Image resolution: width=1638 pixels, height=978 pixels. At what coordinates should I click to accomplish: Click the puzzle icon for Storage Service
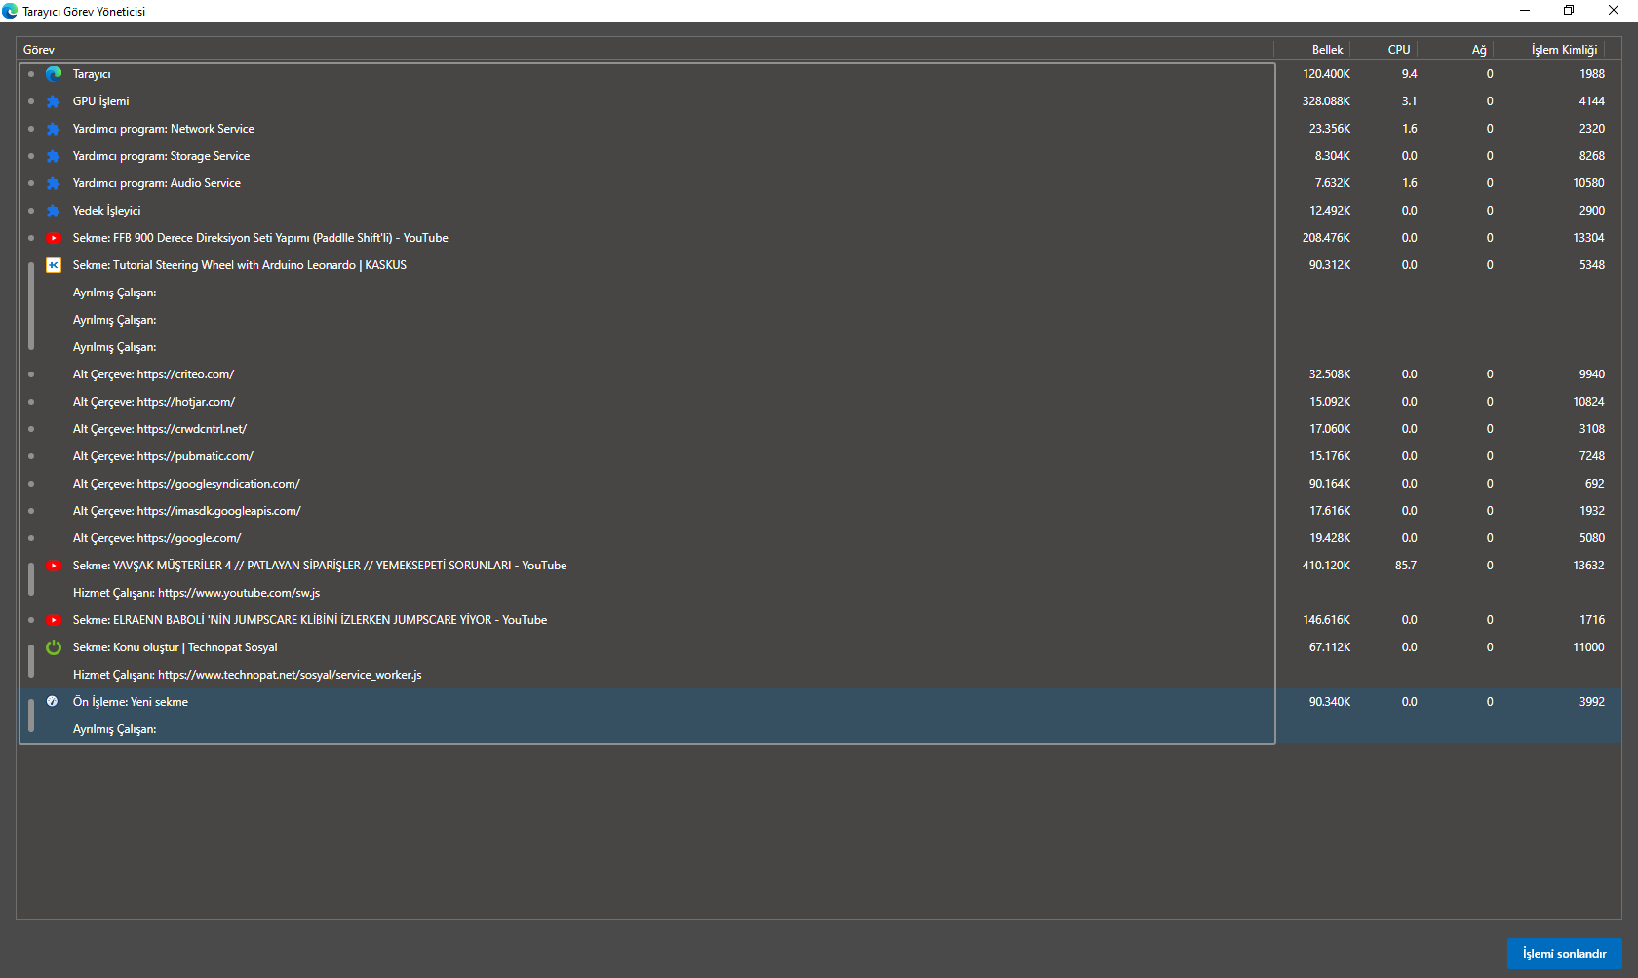click(54, 156)
